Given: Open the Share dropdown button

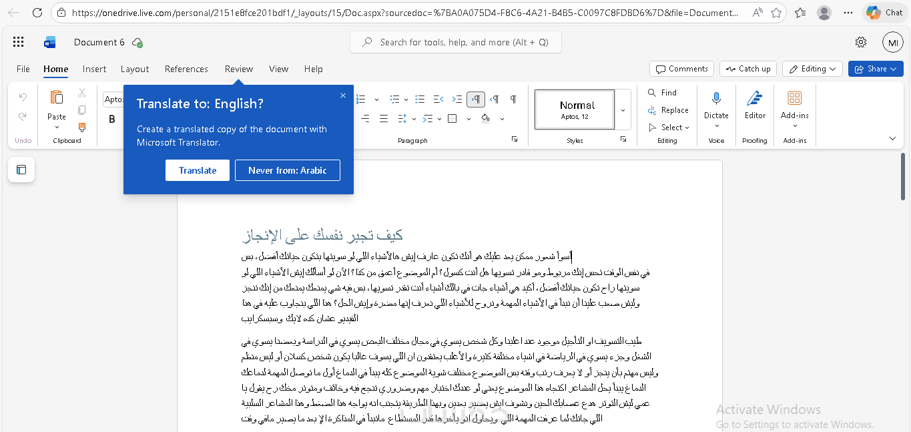Looking at the screenshot, I should (876, 69).
